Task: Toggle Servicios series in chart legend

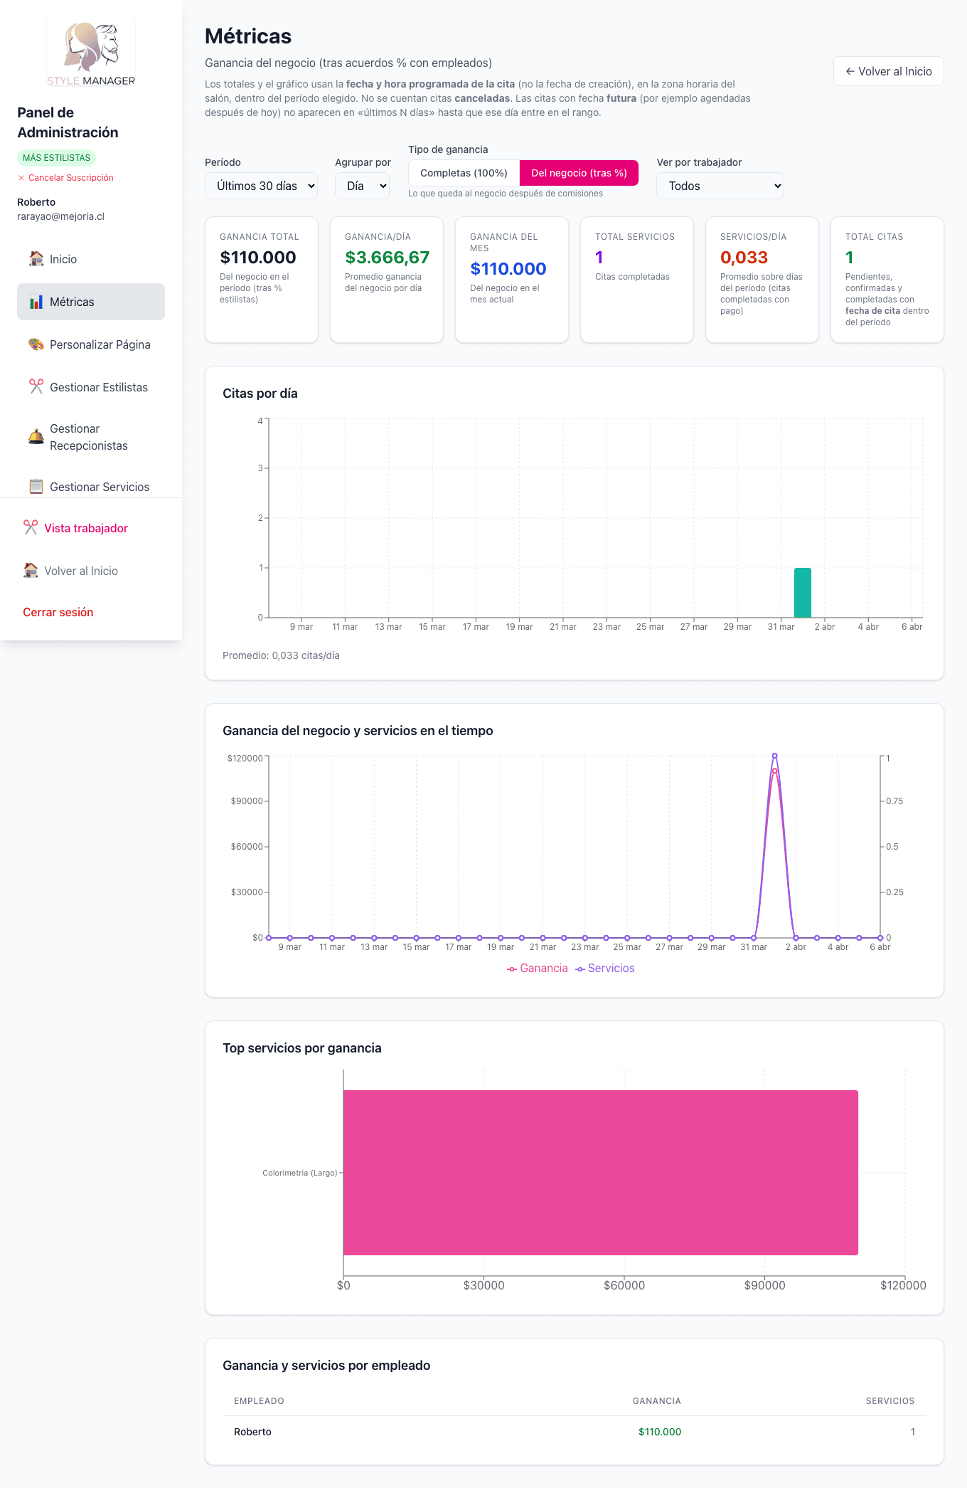Action: [x=605, y=969]
